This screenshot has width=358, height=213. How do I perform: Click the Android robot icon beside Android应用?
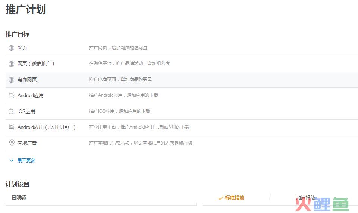[x=12, y=95]
